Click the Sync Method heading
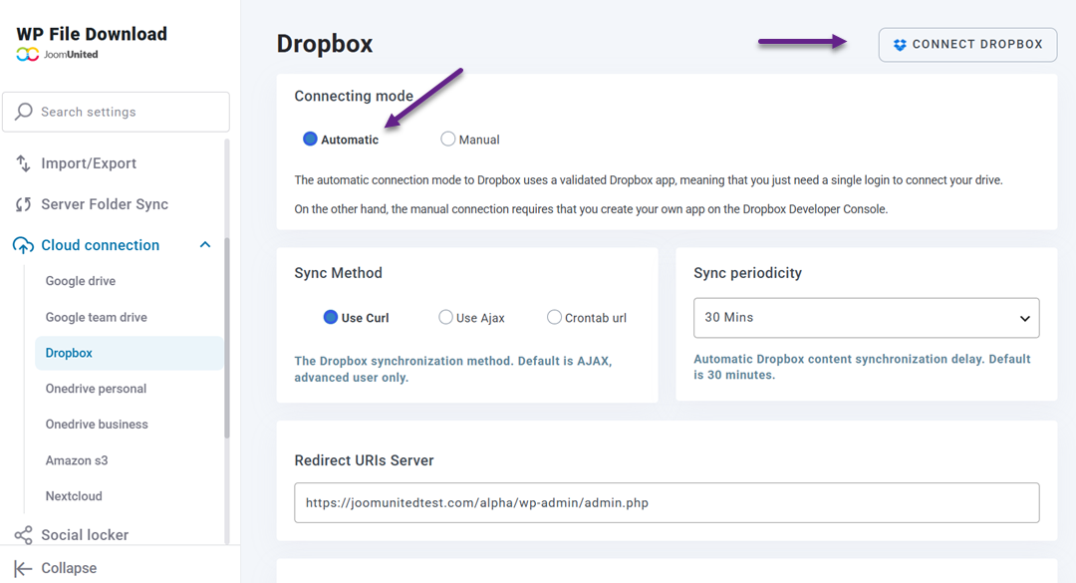The image size is (1076, 583). 339,273
